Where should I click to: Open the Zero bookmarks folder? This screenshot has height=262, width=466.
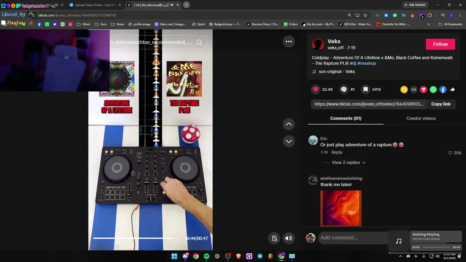tap(100, 24)
